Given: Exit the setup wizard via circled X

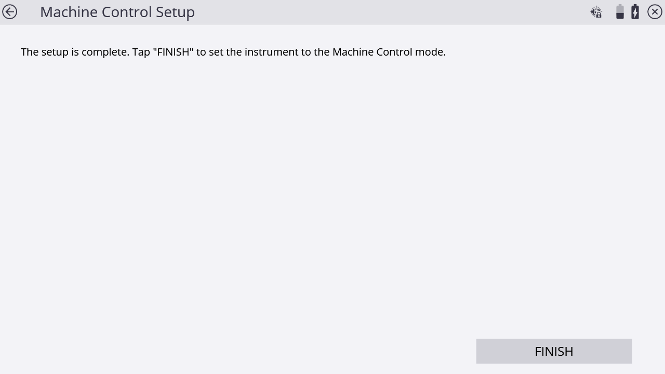Looking at the screenshot, I should (655, 11).
